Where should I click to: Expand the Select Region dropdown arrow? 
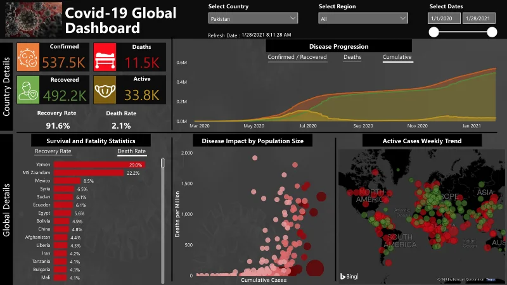[402, 18]
